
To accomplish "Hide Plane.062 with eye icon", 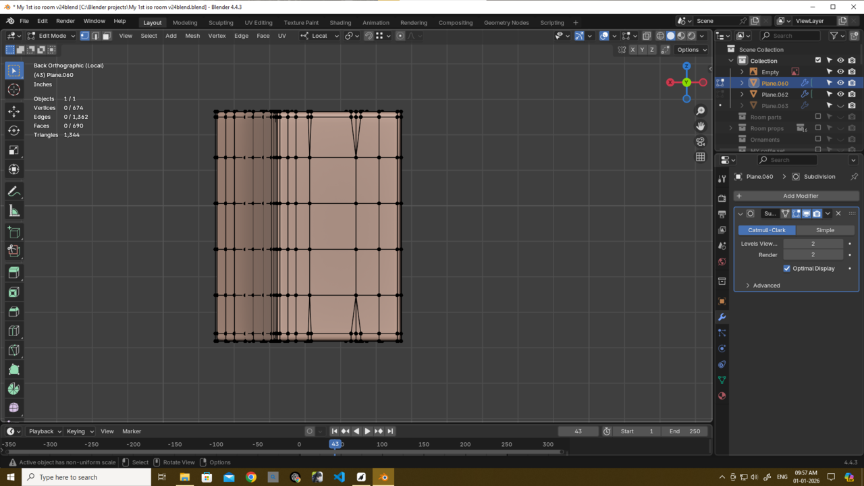I will [x=840, y=94].
